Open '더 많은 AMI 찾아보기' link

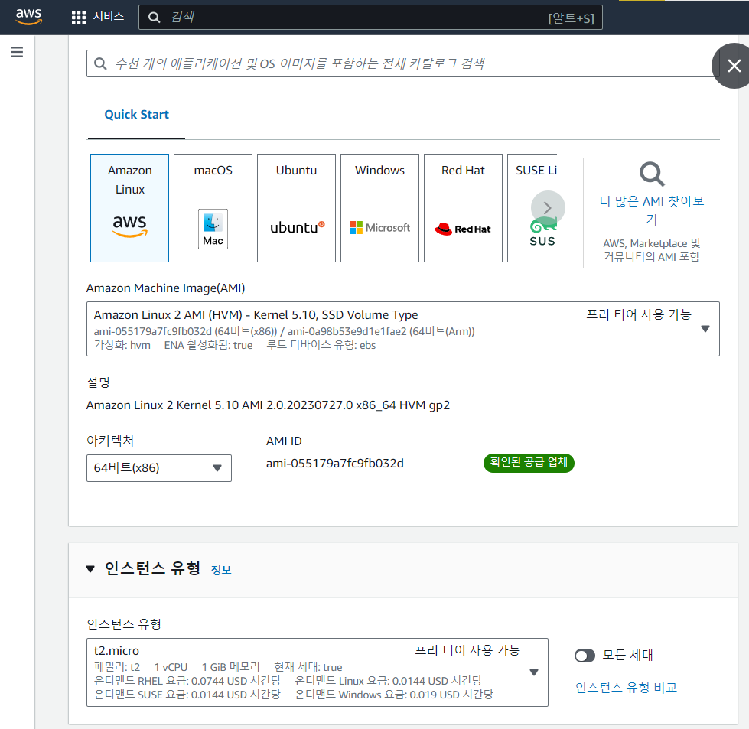click(652, 210)
